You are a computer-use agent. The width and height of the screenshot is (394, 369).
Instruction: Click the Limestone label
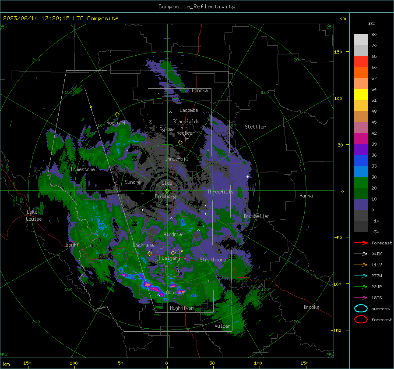point(83,169)
